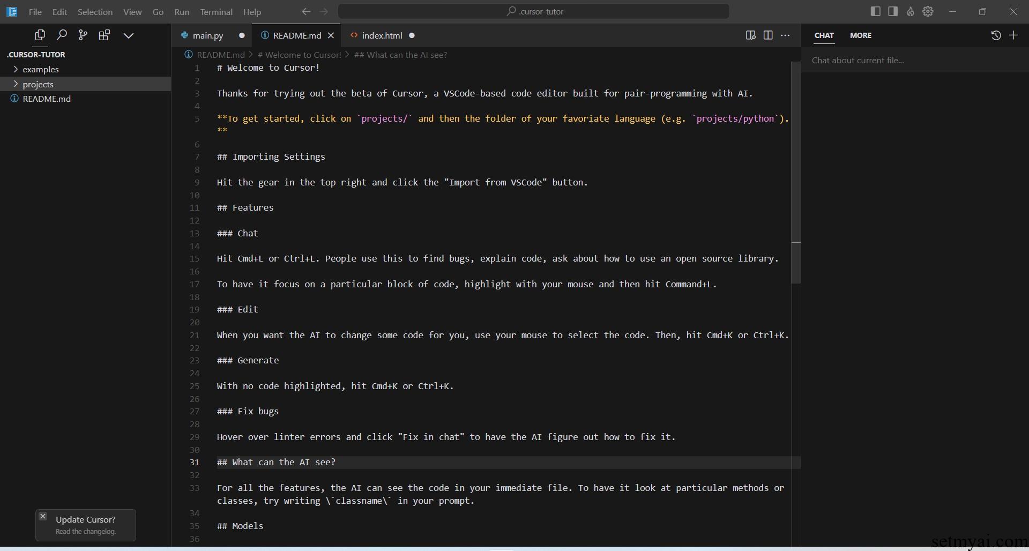Open the Edit menu
The image size is (1029, 551).
pos(59,12)
